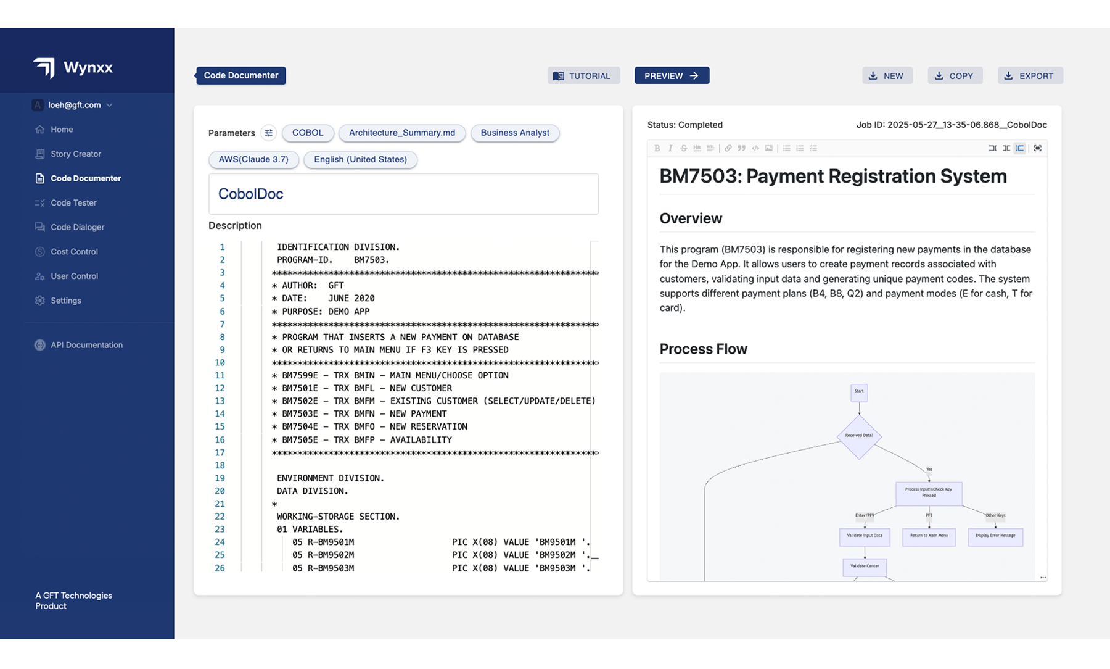
Task: Insert a blockquote using the quote icon
Action: [741, 148]
